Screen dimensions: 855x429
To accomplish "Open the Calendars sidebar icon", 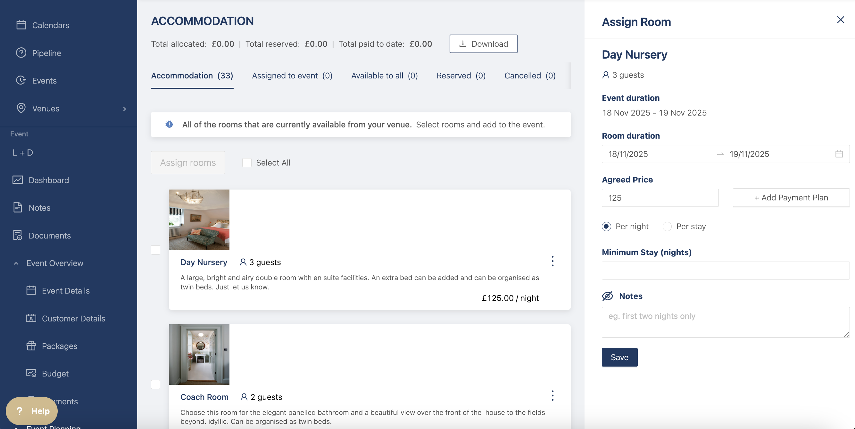I will (x=21, y=25).
